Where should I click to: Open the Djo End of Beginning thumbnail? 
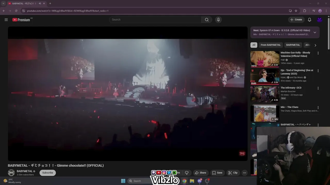tap(265, 77)
